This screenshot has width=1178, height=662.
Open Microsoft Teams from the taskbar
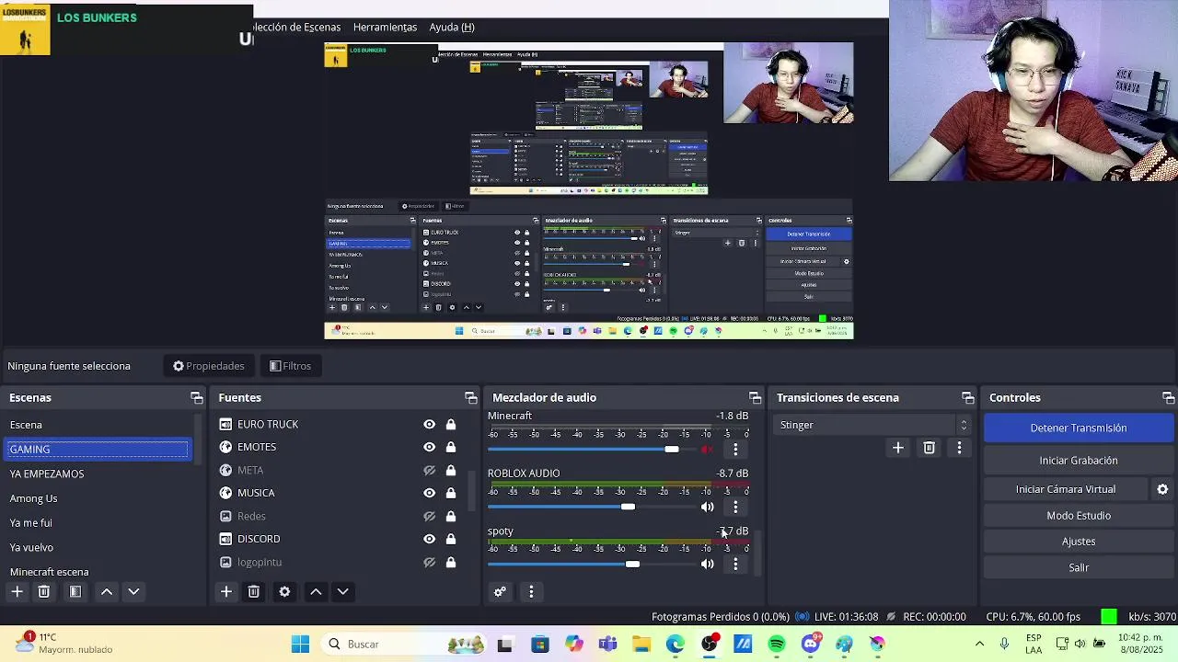pos(607,645)
